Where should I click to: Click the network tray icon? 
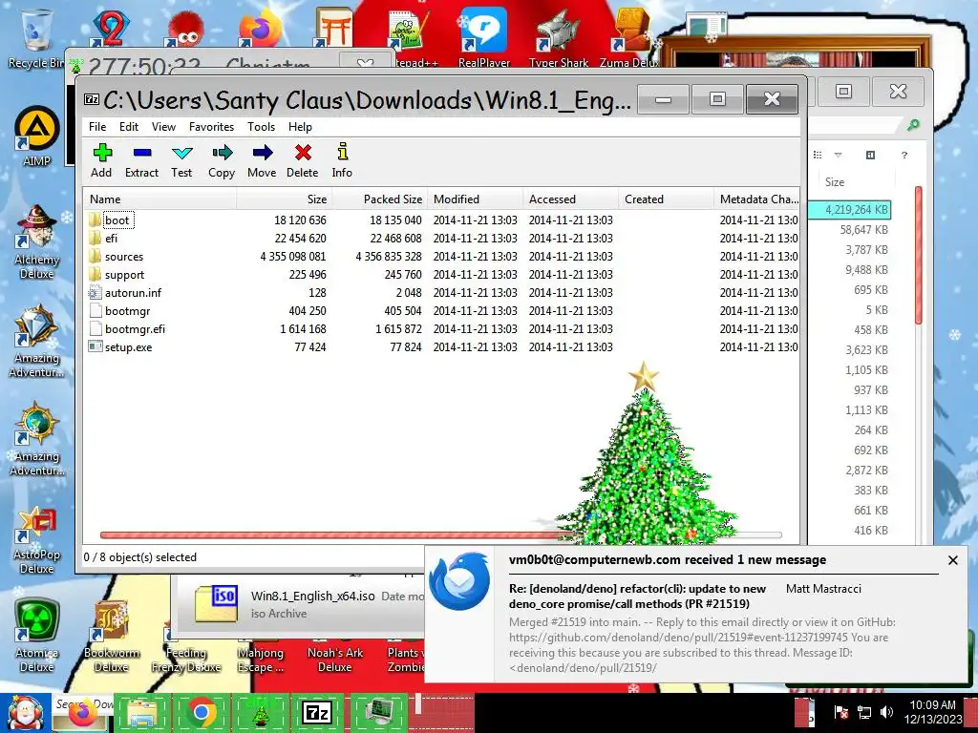pyautogui.click(x=863, y=712)
